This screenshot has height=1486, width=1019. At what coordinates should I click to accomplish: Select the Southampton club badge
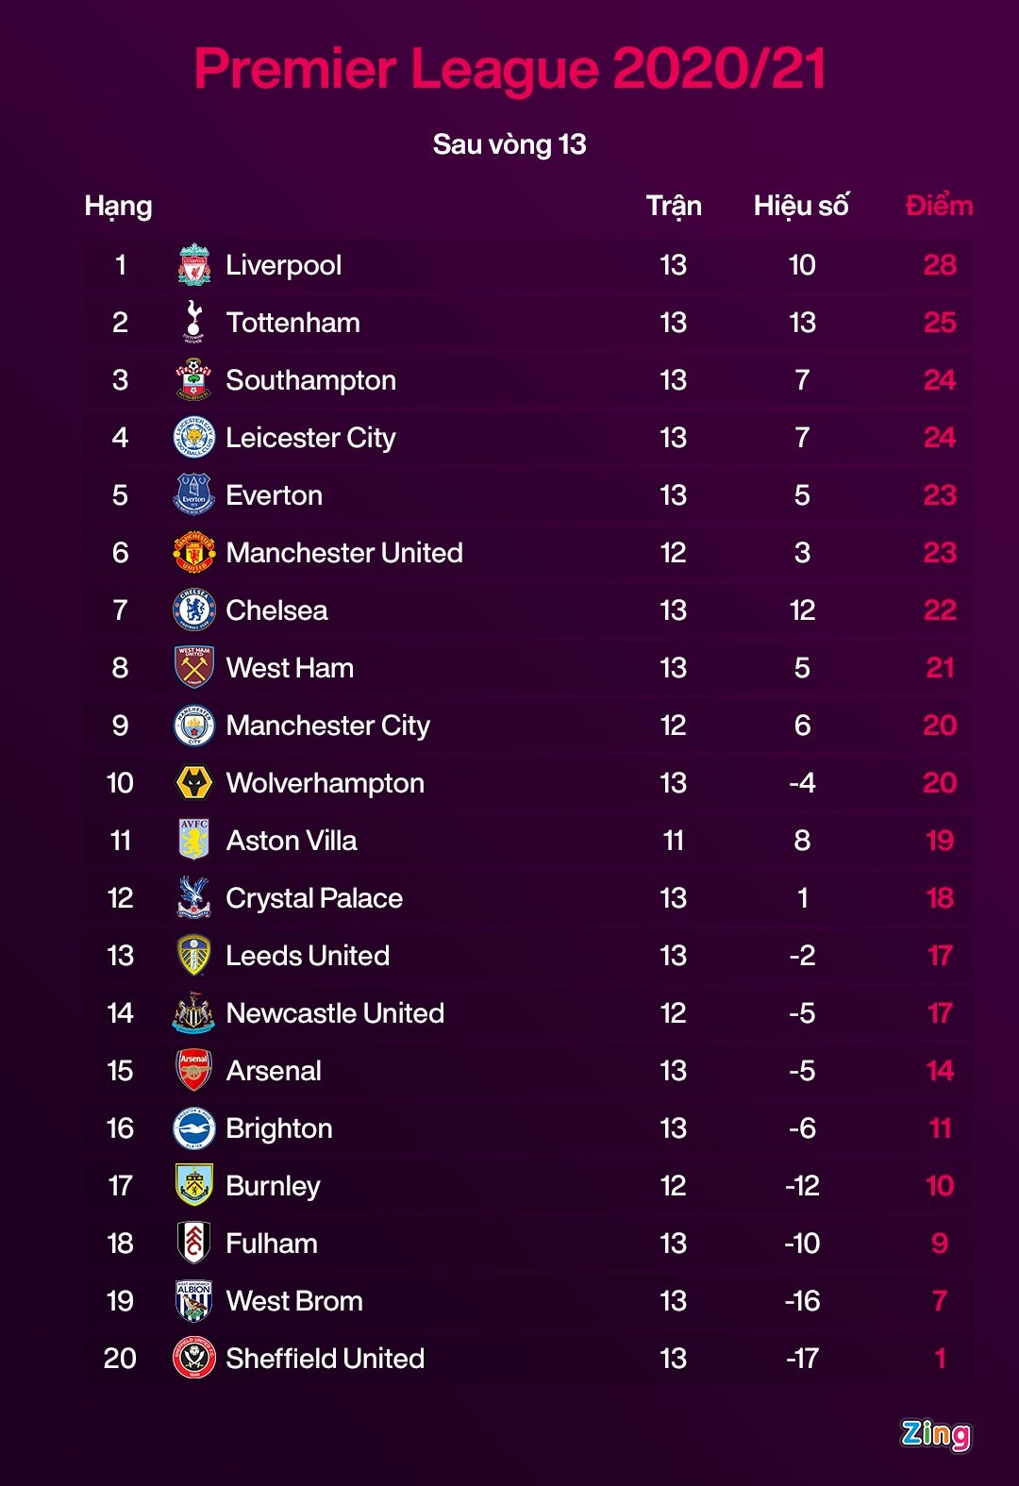[193, 380]
